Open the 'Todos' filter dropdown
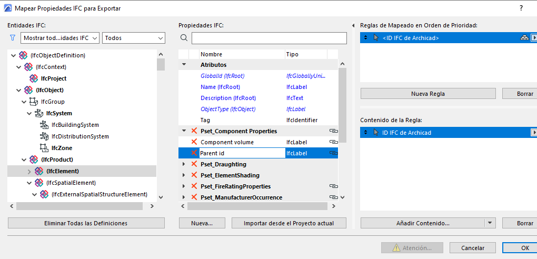This screenshot has height=259, width=537. (134, 38)
